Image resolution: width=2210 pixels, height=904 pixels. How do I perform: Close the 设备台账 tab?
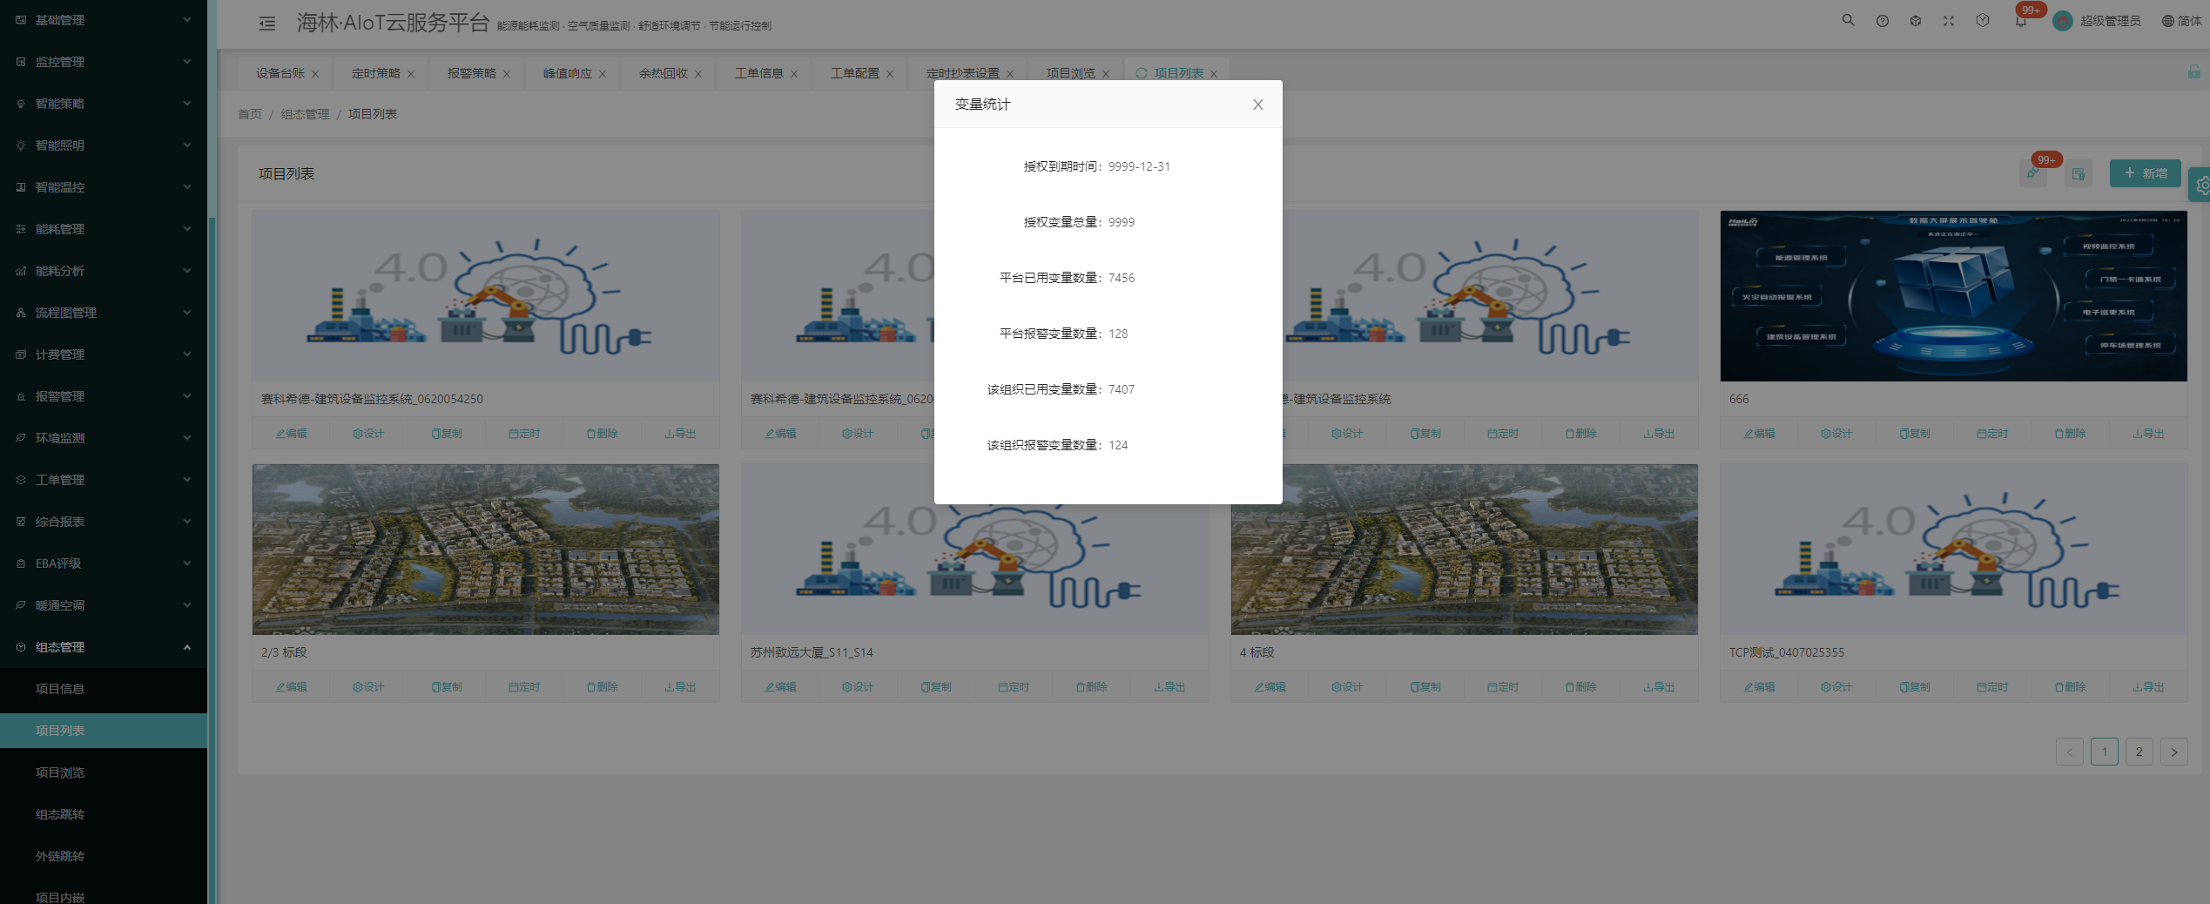click(x=315, y=74)
